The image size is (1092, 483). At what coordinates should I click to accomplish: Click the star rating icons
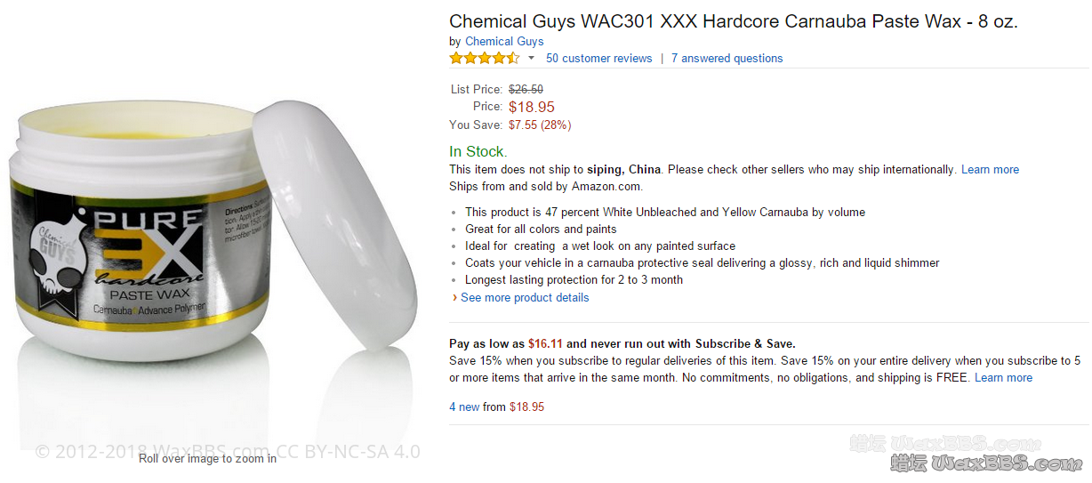click(x=484, y=59)
